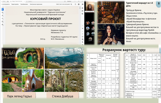Choose the magnifier zoom tool in left toolbar
The height and width of the screenshot is (103, 161).
pos(3,13)
